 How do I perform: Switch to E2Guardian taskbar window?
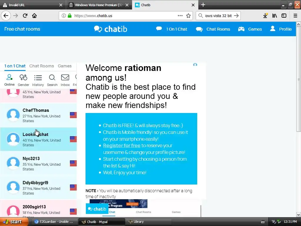point(54,222)
